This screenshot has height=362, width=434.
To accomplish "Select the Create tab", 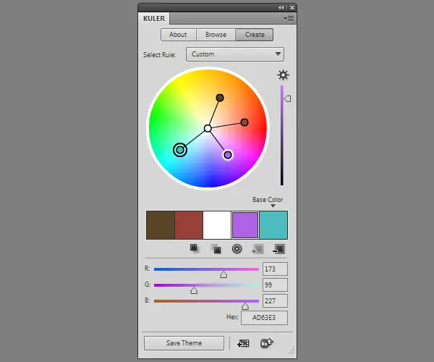I will tap(255, 35).
